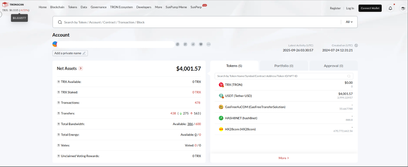Click available bandwidth value 386
Image resolution: width=408 pixels, height=167 pixels.
[x=190, y=124]
